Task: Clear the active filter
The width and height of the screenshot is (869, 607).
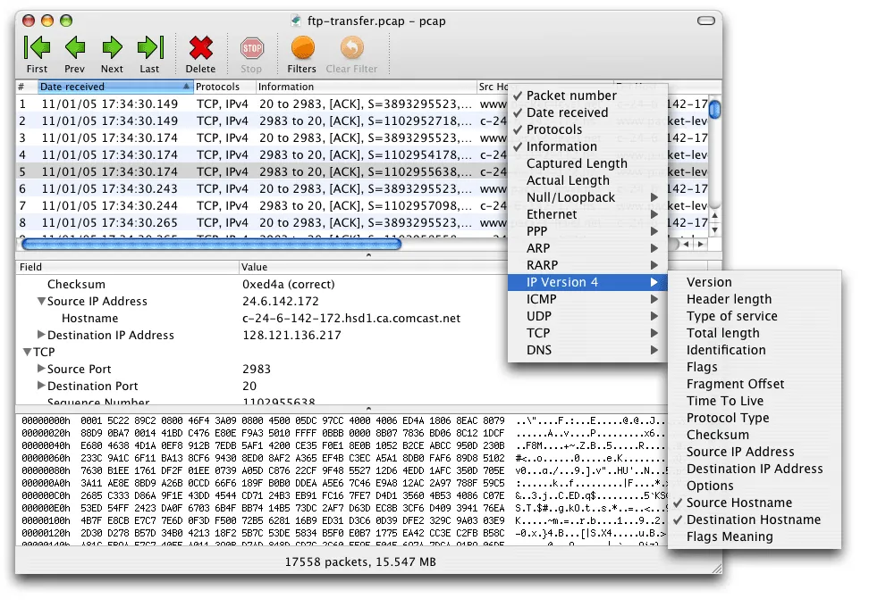Action: (x=351, y=46)
